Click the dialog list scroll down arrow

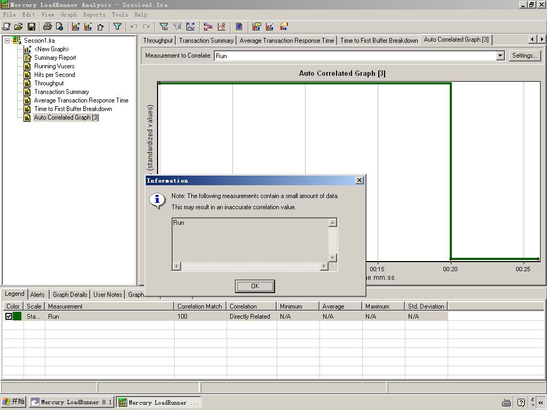click(x=332, y=258)
